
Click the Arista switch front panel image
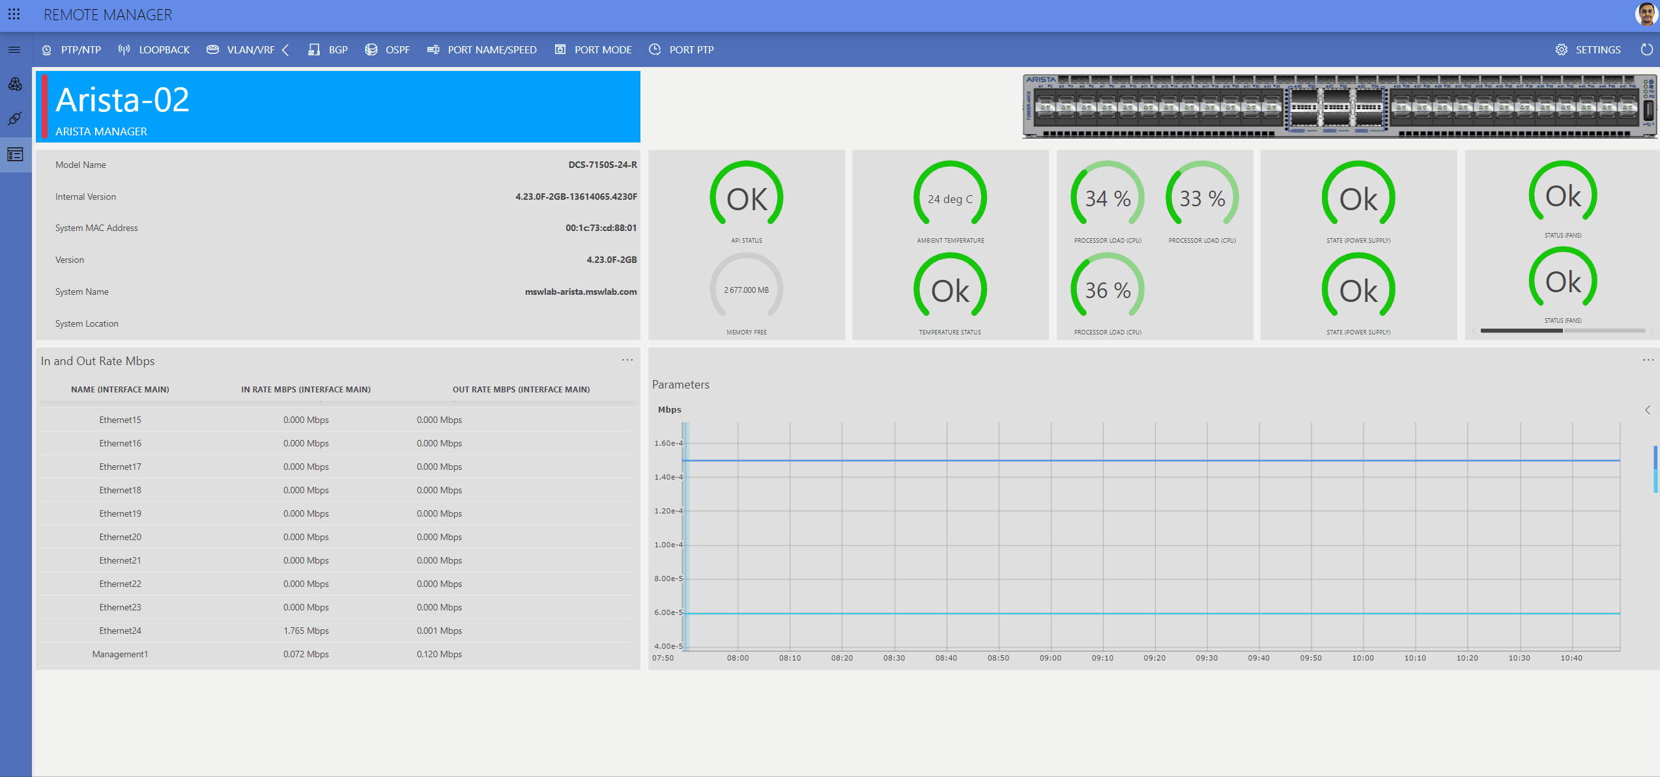[x=1339, y=106]
